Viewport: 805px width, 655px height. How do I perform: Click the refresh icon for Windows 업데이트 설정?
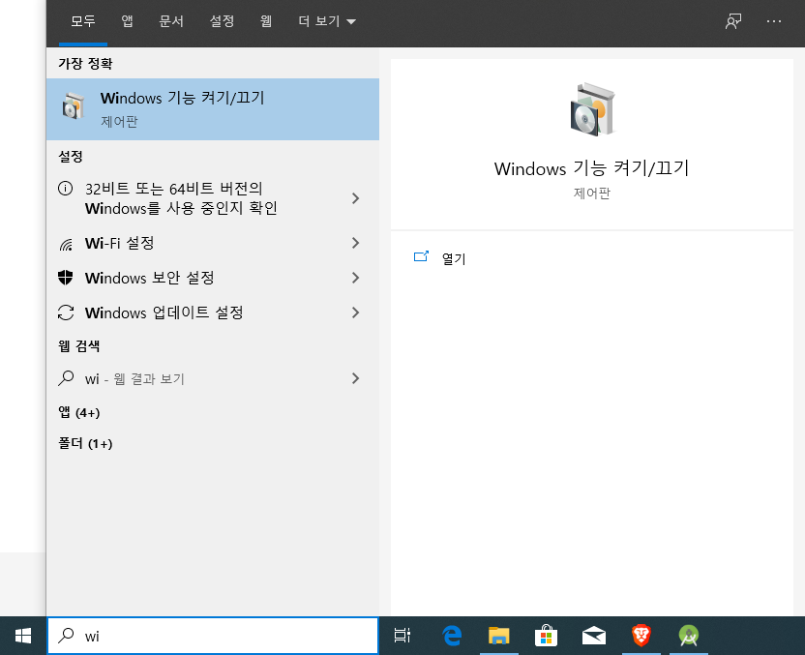pos(66,313)
